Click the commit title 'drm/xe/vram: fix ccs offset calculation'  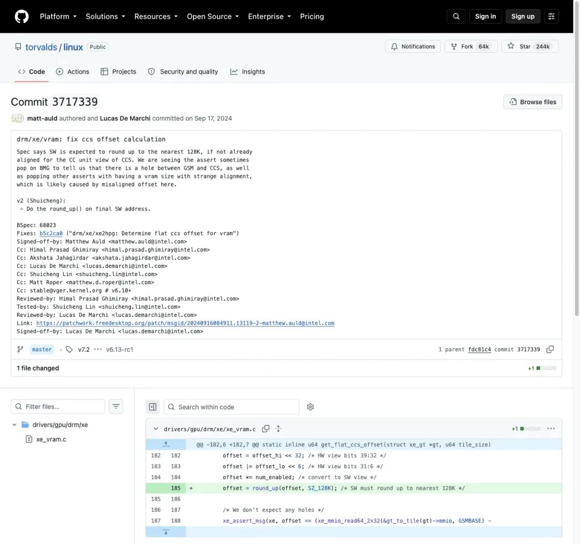(91, 140)
